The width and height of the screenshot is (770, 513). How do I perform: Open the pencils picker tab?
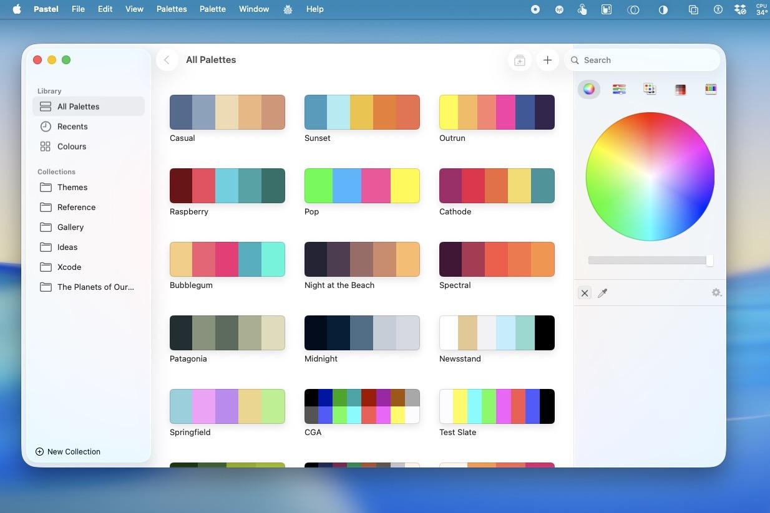pyautogui.click(x=711, y=89)
